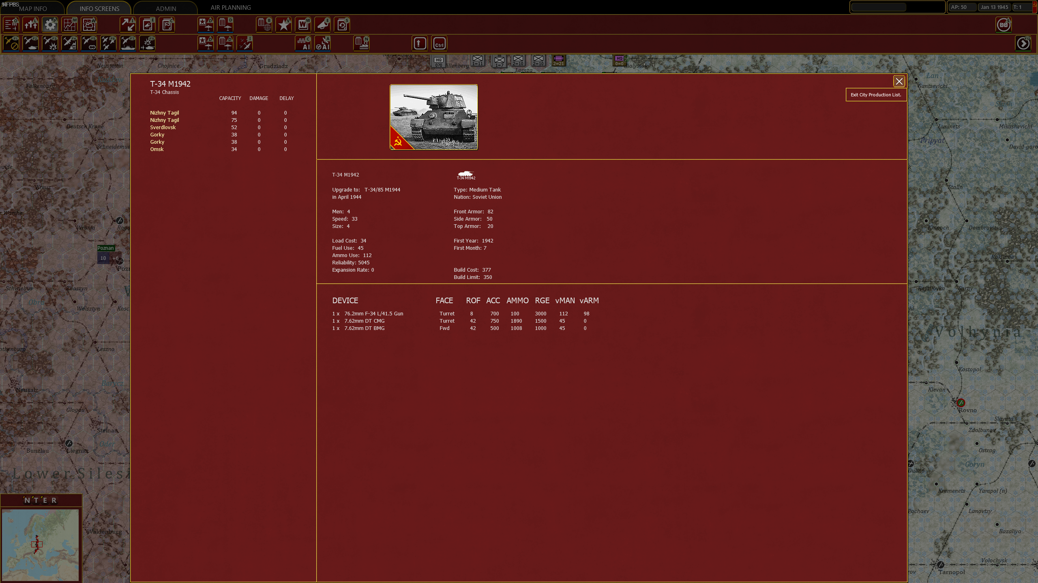
Task: Click the DELAY column header
Action: 286,98
